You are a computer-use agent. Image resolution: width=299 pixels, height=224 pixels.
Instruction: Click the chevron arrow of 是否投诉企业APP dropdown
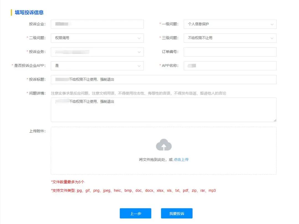point(139,66)
